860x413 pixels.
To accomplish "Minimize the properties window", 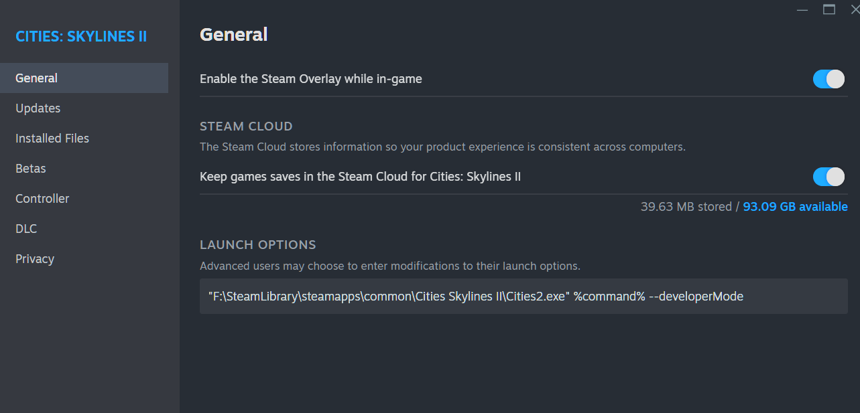I will point(802,9).
